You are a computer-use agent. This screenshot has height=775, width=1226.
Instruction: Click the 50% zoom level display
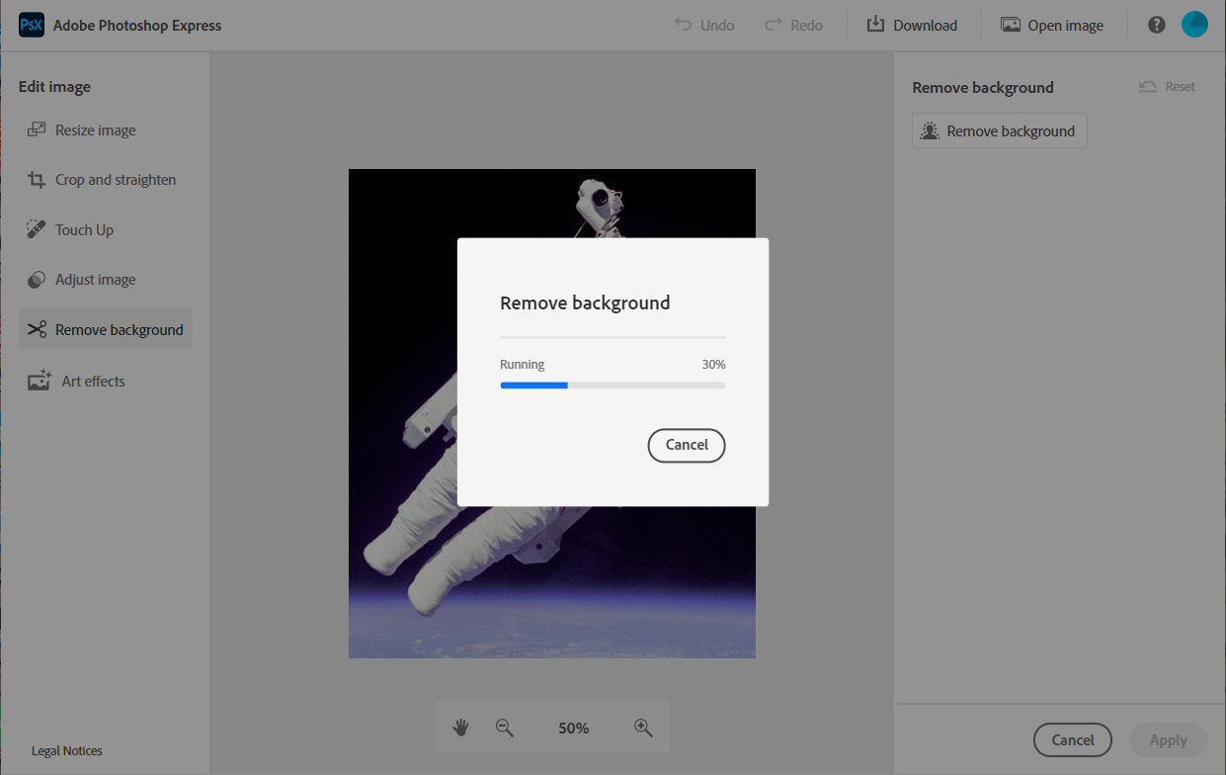coord(573,728)
